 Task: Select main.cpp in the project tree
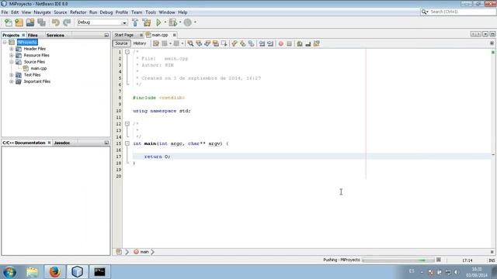39,68
